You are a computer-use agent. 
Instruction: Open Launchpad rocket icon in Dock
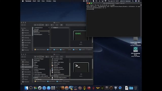point(40,88)
